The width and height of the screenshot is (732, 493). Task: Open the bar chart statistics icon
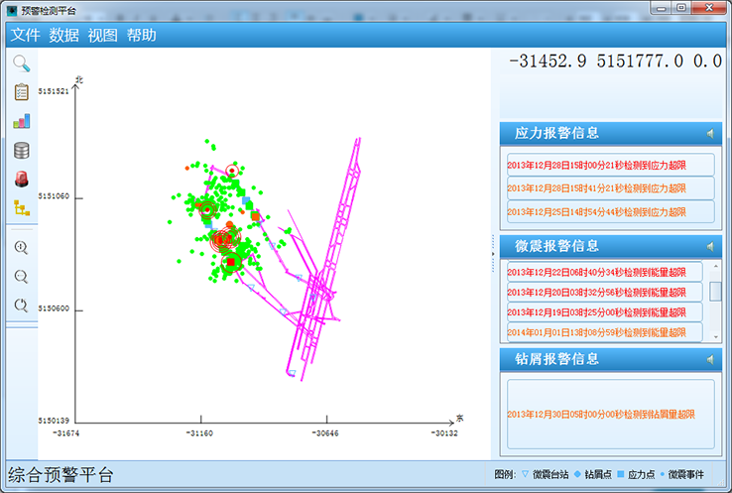click(21, 121)
